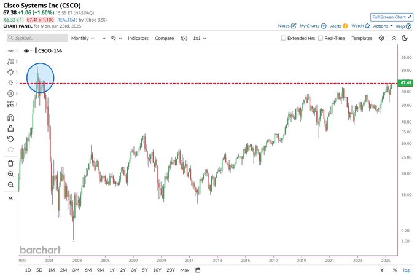
Task: Click the redo arrow icon
Action: pyautogui.click(x=10, y=149)
